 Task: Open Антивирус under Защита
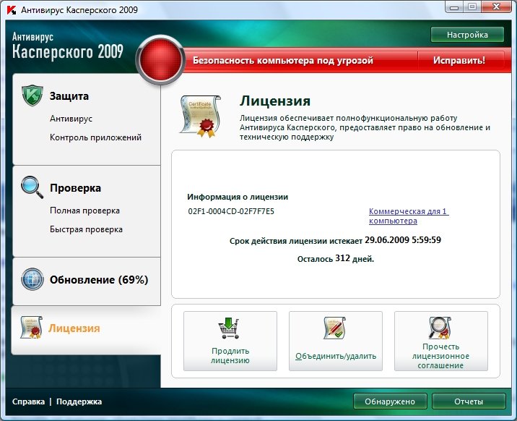(71, 119)
